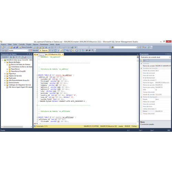Click the Depurar button with green arrow
Image resolution: width=172 pixels, height=172 pixels.
tap(44, 51)
